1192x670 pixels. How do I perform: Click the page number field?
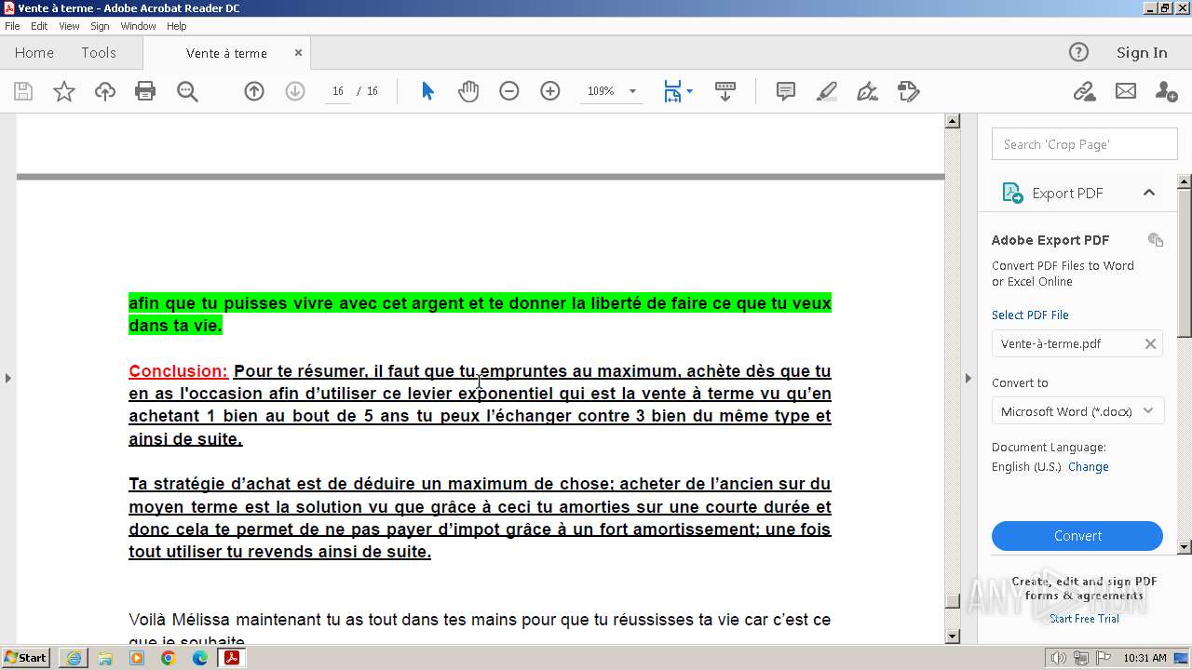click(x=338, y=91)
